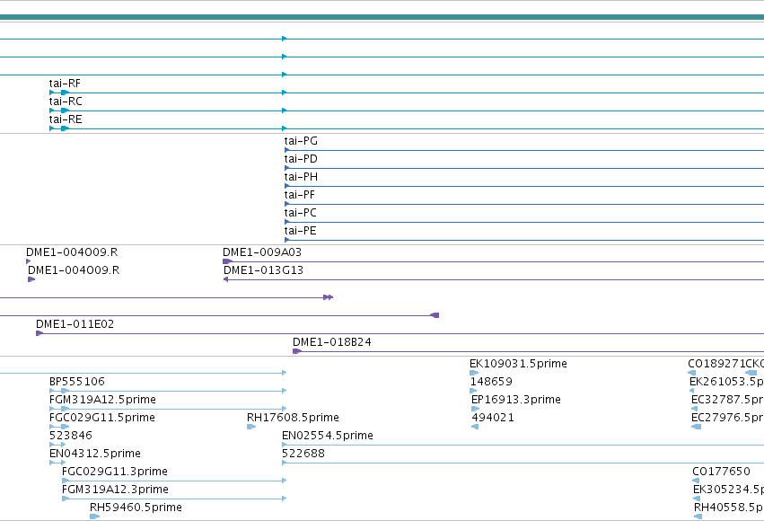This screenshot has width=764, height=521.
Task: Click the arrow glyph under RH59460.5prime
Action: point(95,517)
